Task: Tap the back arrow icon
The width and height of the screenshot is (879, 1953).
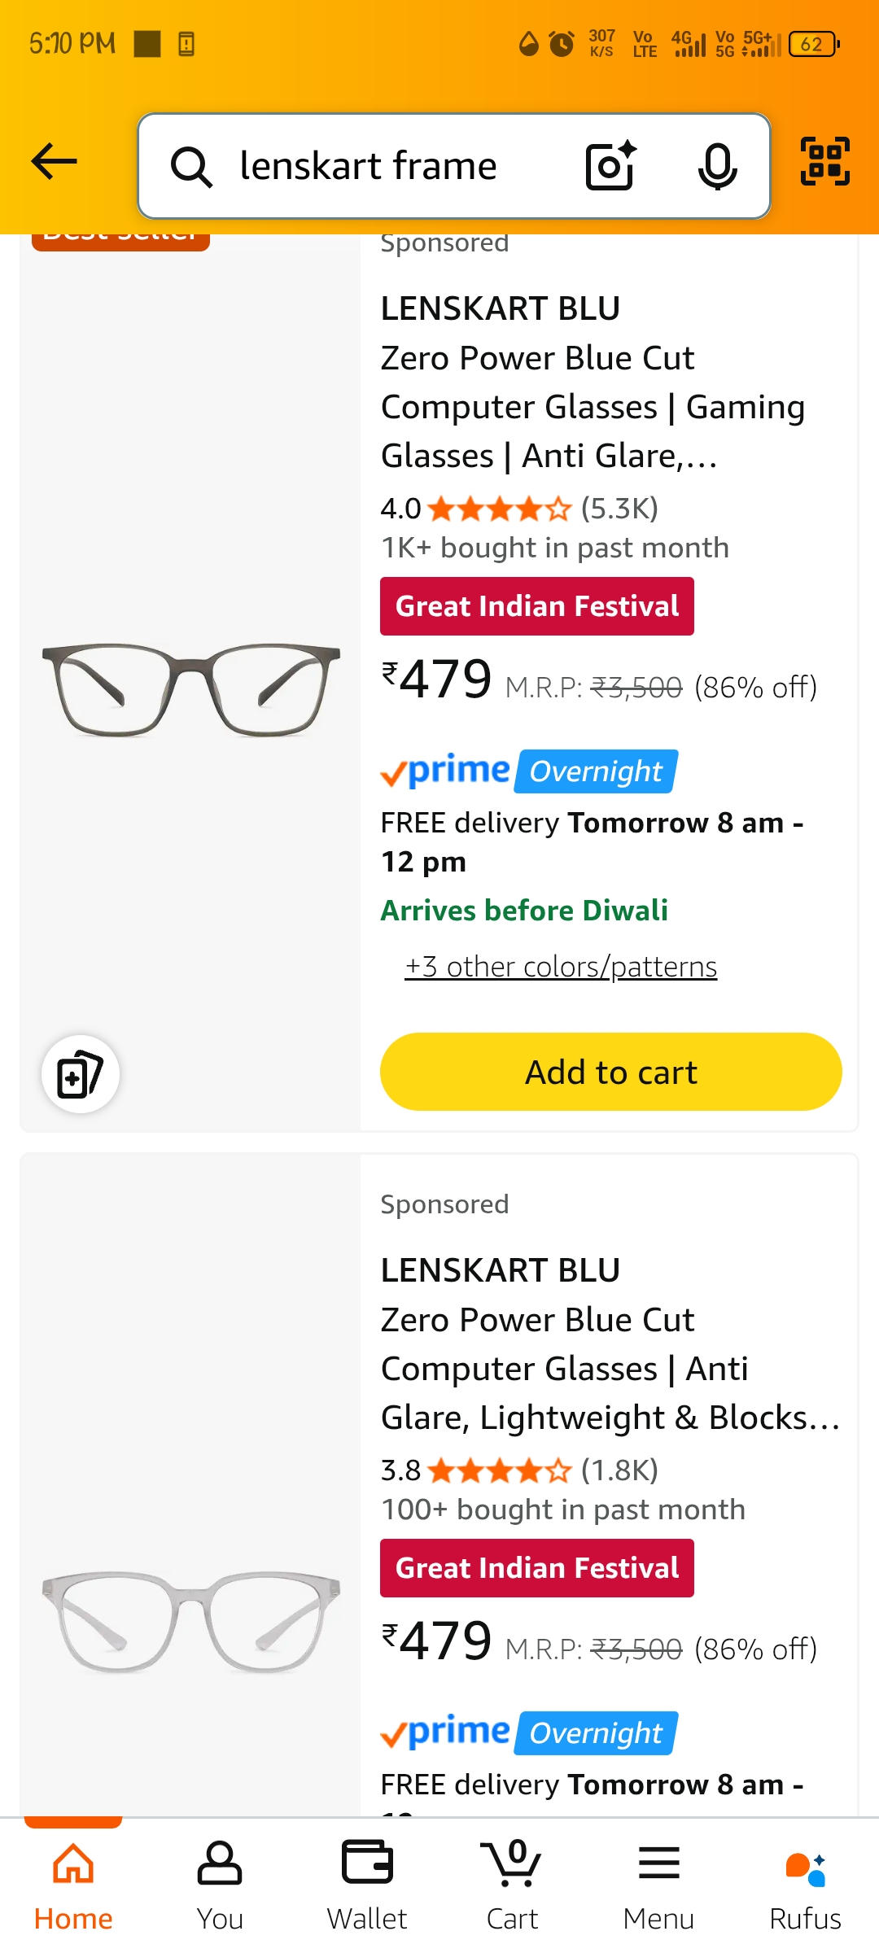Action: tap(54, 161)
